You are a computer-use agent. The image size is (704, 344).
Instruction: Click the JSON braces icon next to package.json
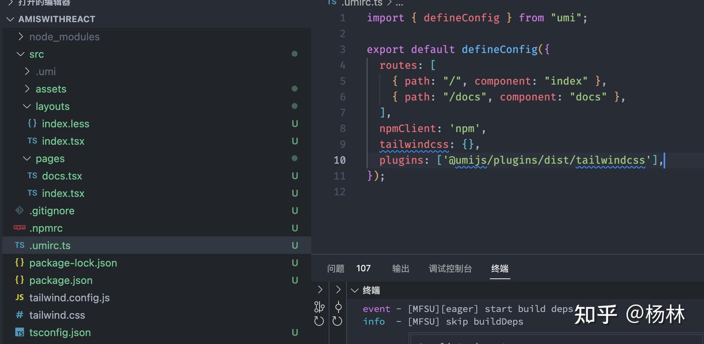coord(20,280)
